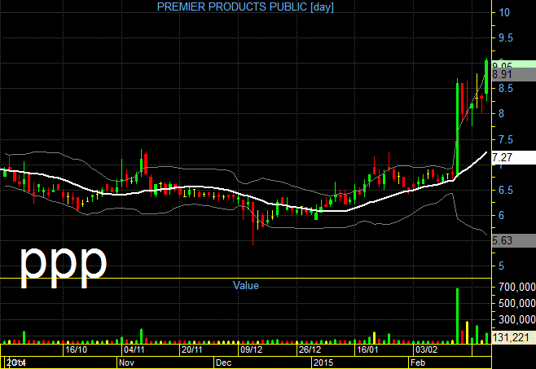This screenshot has width=536, height=369.
Task: Click the 500,000 volume axis label
Action: tap(517, 303)
